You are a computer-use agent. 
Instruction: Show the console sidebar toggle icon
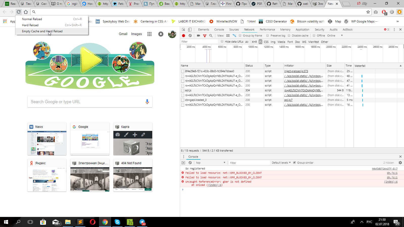184,163
